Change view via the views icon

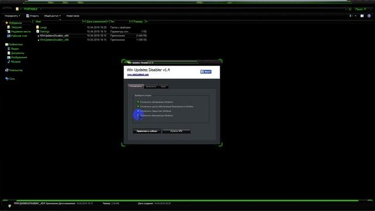[350, 16]
